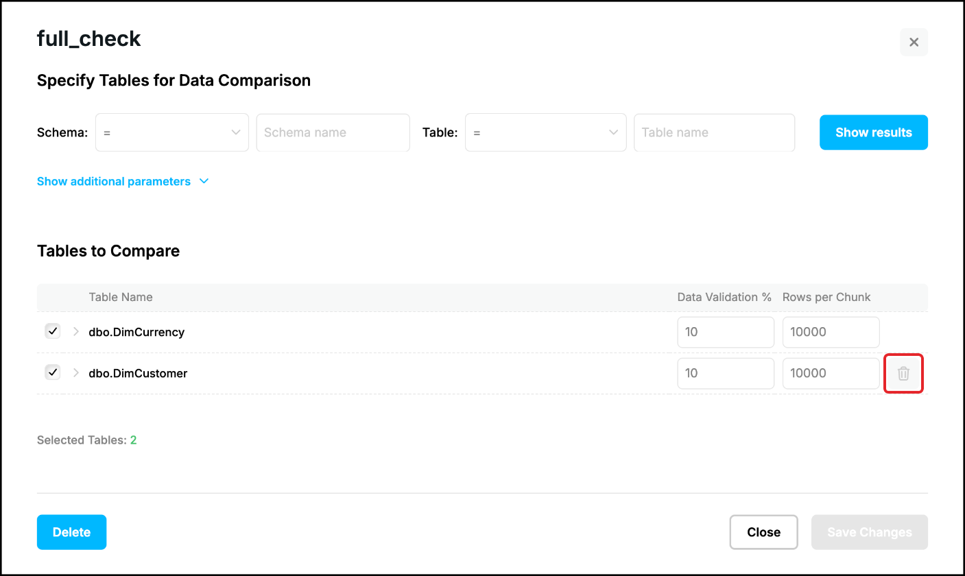Click the Save Changes button
Screen dimensions: 965x576
click(x=870, y=532)
